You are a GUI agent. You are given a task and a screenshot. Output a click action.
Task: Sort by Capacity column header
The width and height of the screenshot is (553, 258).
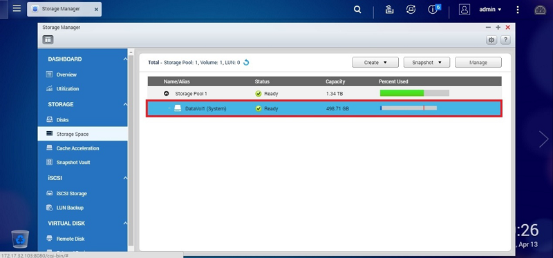point(335,81)
